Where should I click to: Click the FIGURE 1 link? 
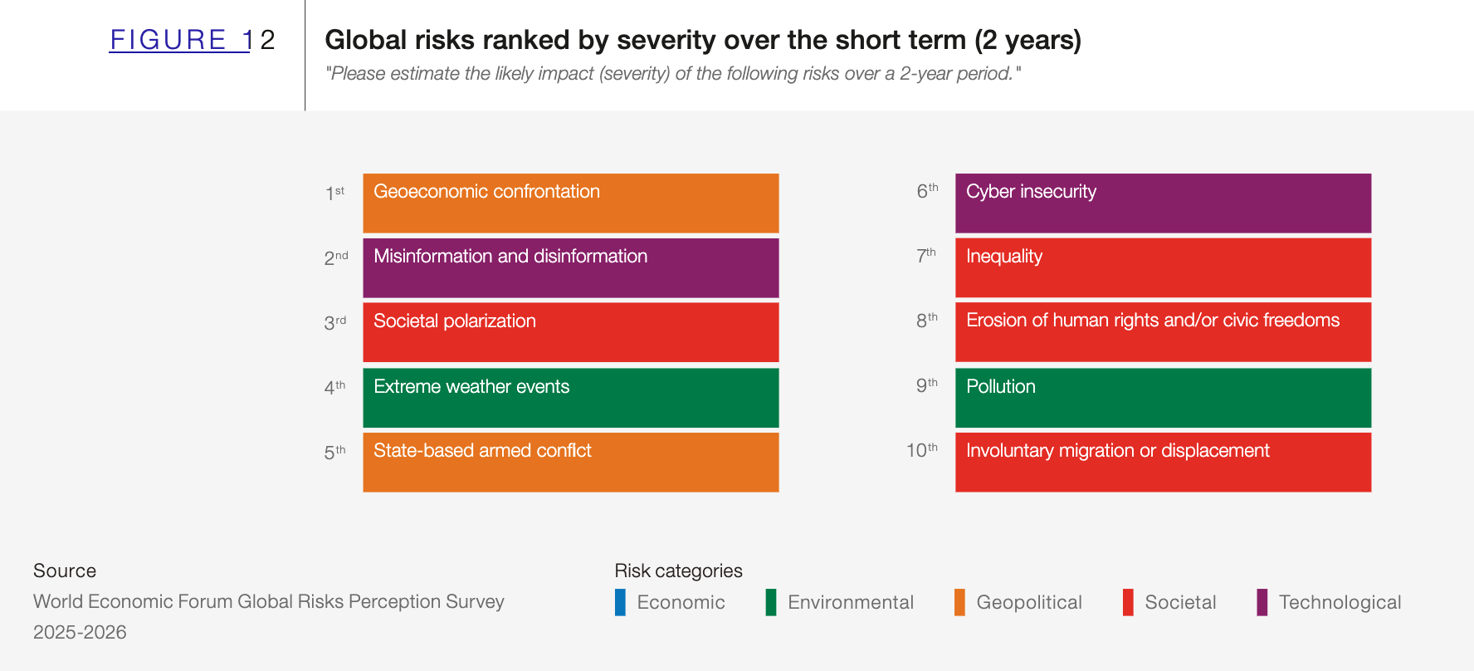[x=180, y=40]
